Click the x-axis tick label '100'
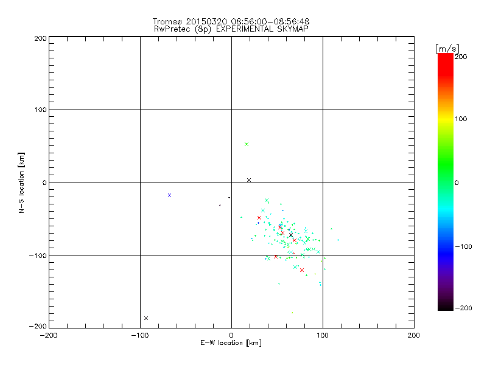 pyautogui.click(x=323, y=335)
